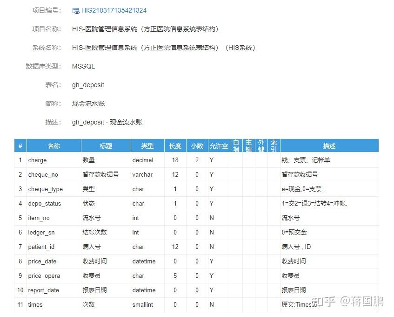The width and height of the screenshot is (394, 317).
Task: Click the 自增 column header
Action: coord(237,145)
